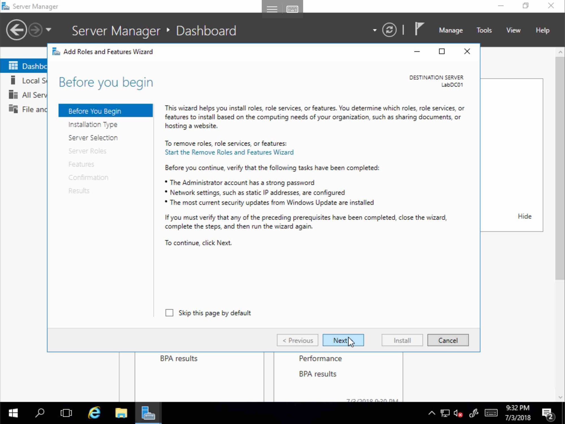Open the View menu
565x424 pixels.
click(x=513, y=30)
